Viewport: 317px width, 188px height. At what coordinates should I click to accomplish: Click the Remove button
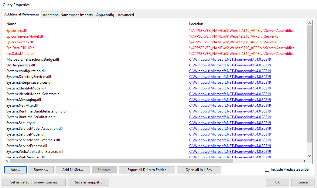[x=104, y=170]
